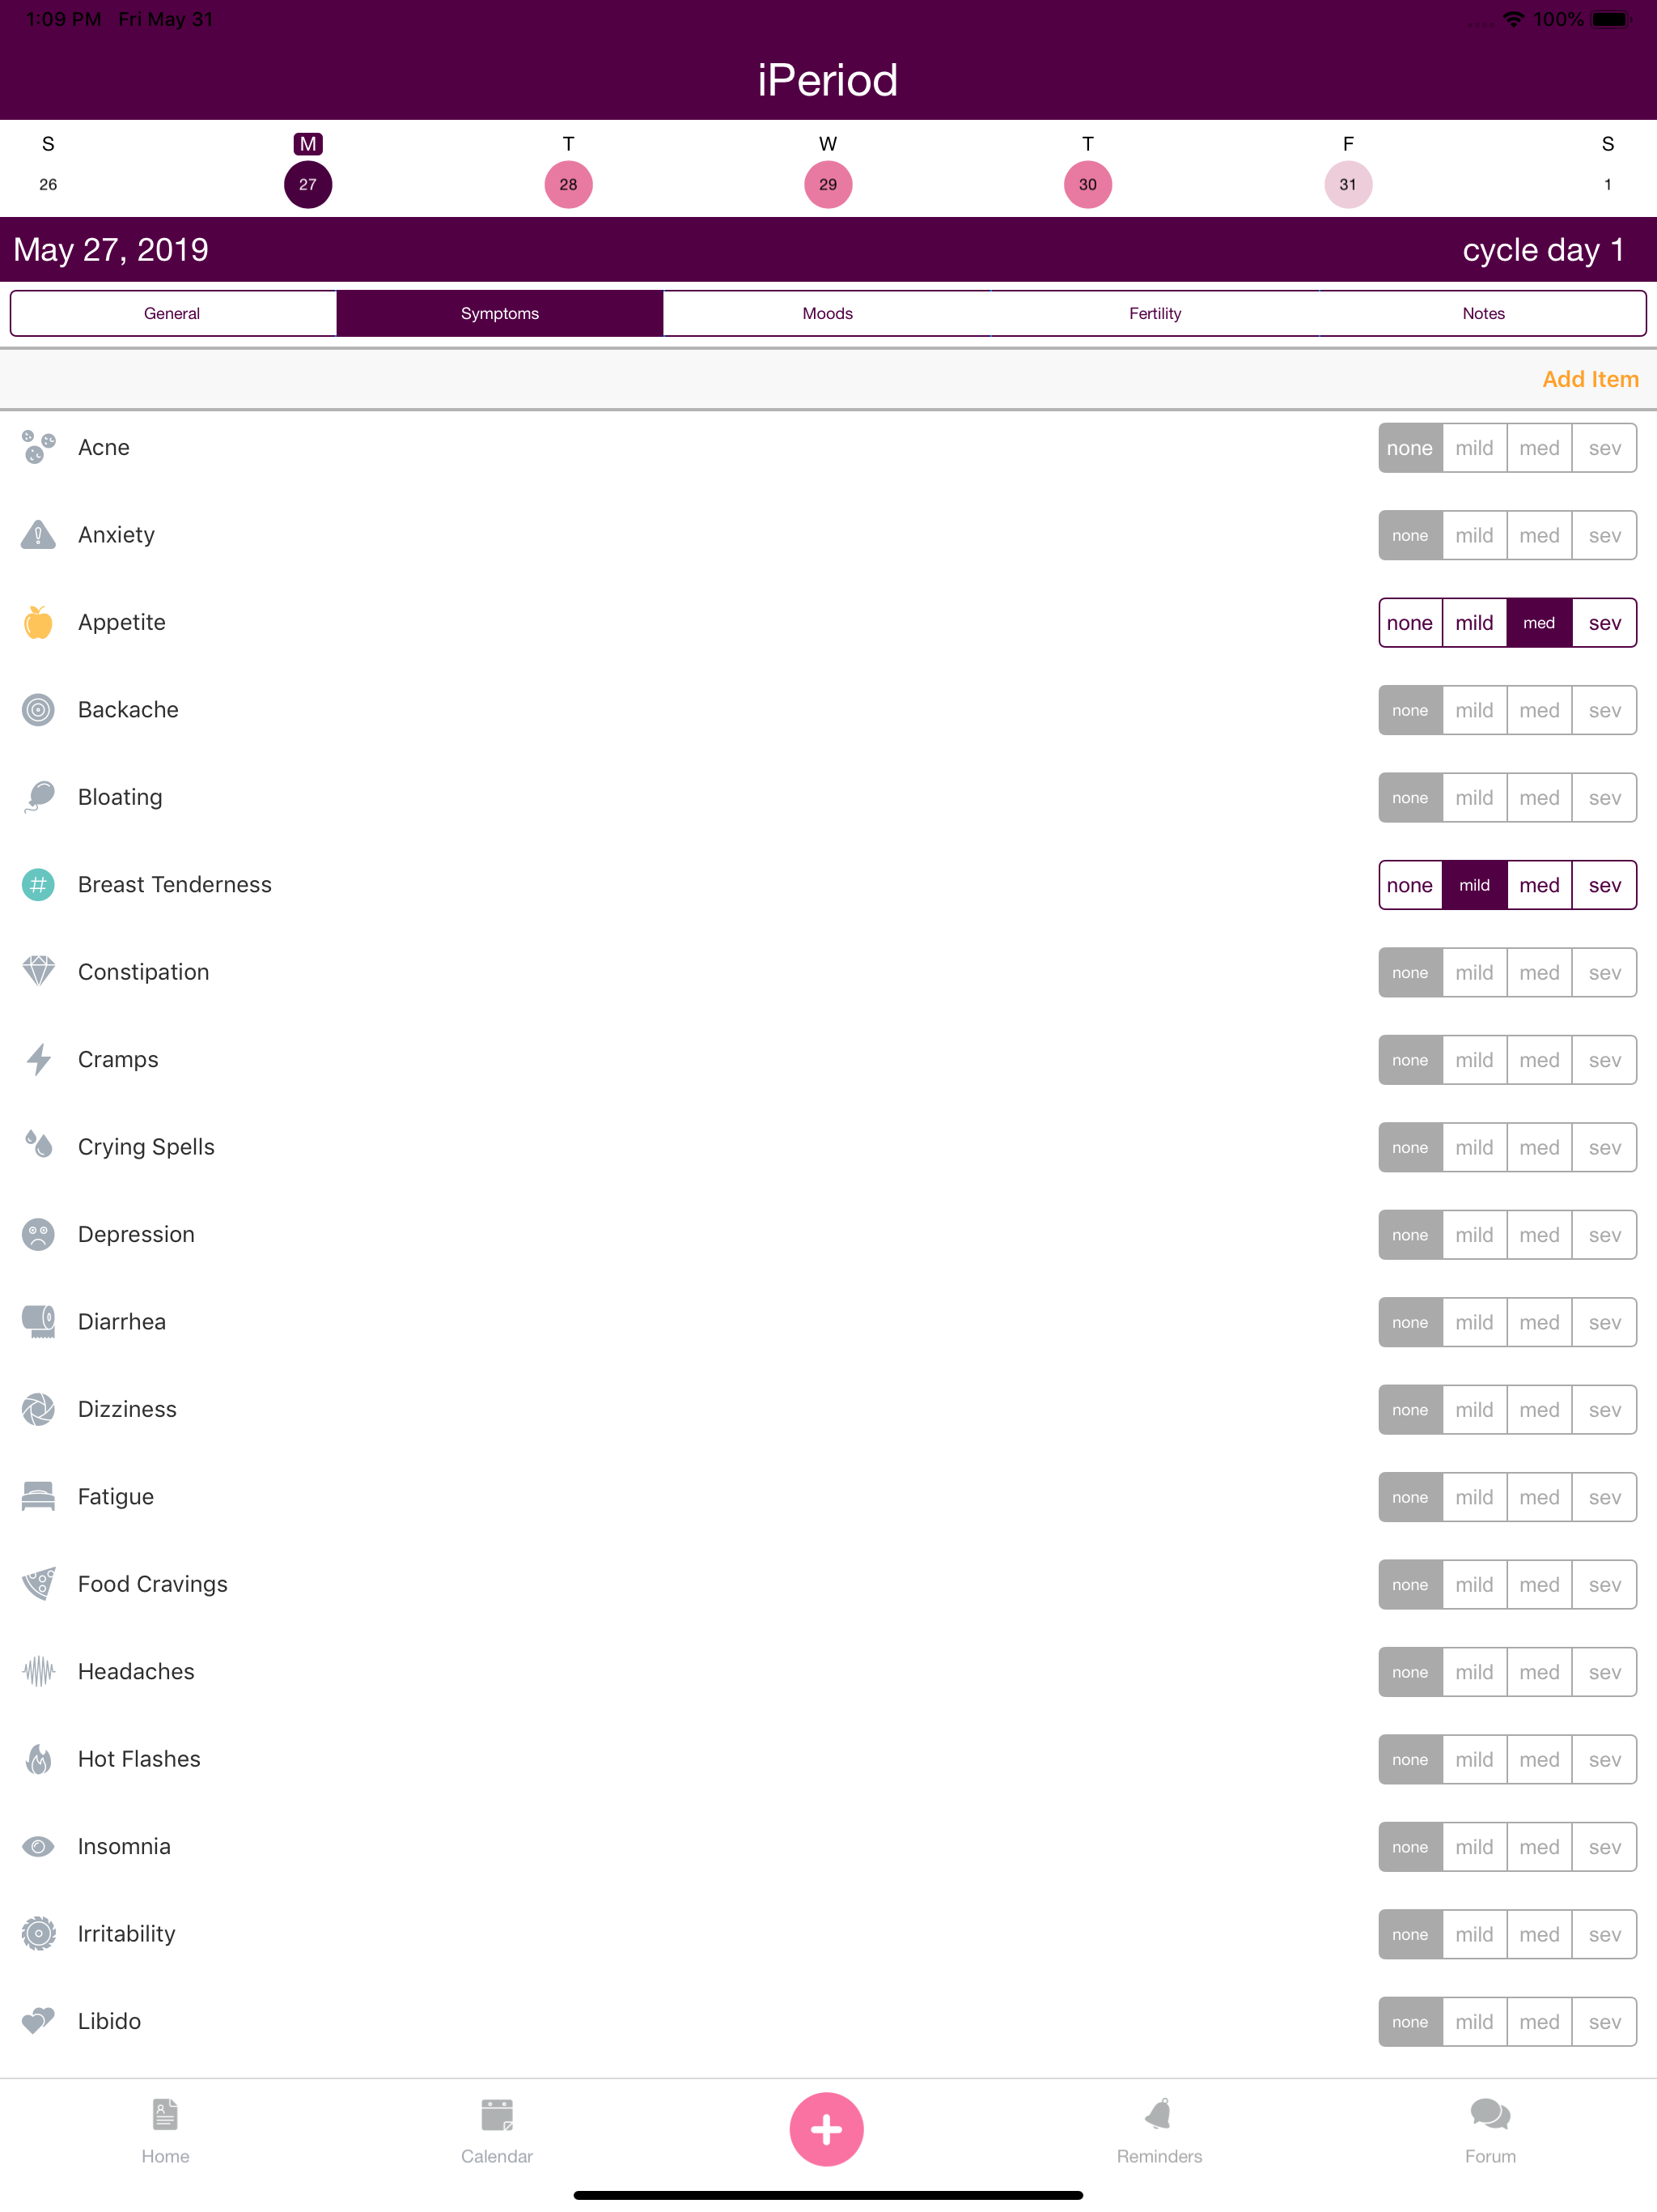Set Acne severity to mild
1657x2212 pixels.
(x=1474, y=448)
